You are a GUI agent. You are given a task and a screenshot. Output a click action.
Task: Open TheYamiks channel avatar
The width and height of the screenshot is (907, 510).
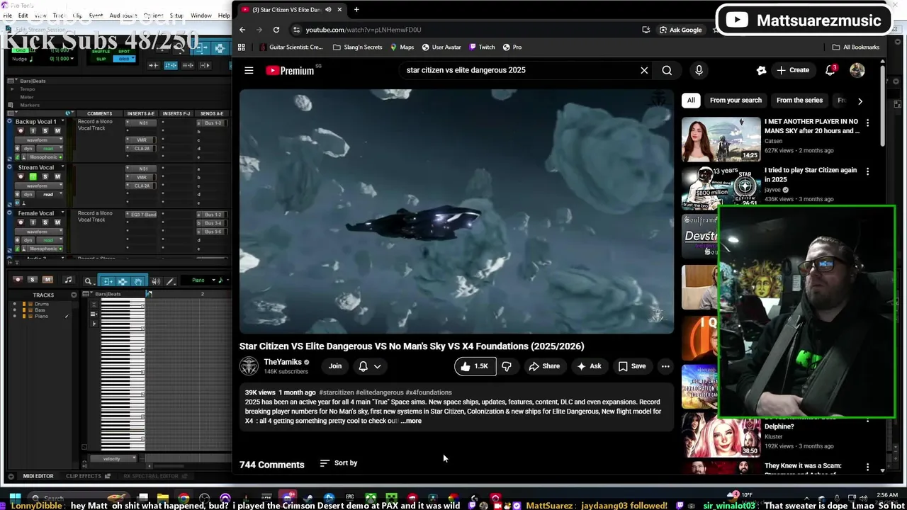[x=249, y=366]
